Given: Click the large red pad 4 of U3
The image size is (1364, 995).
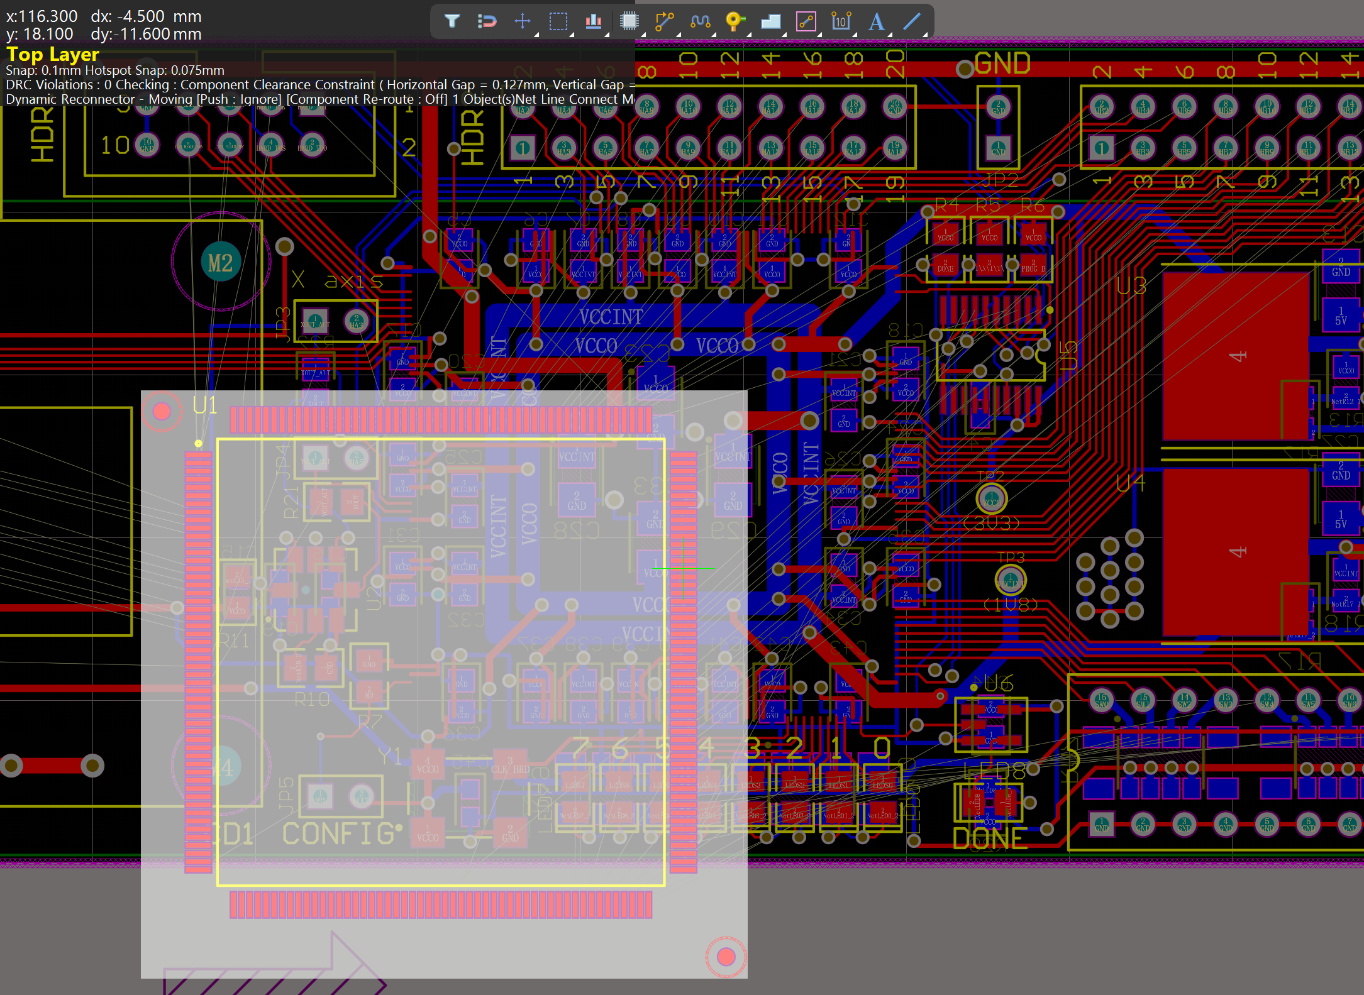Looking at the screenshot, I should pos(1236,356).
